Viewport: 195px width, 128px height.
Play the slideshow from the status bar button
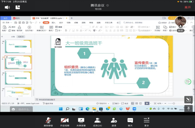pos(147,103)
